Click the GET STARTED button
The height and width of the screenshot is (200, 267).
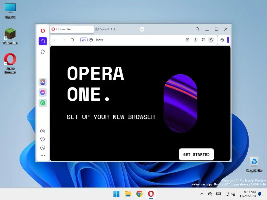point(196,154)
